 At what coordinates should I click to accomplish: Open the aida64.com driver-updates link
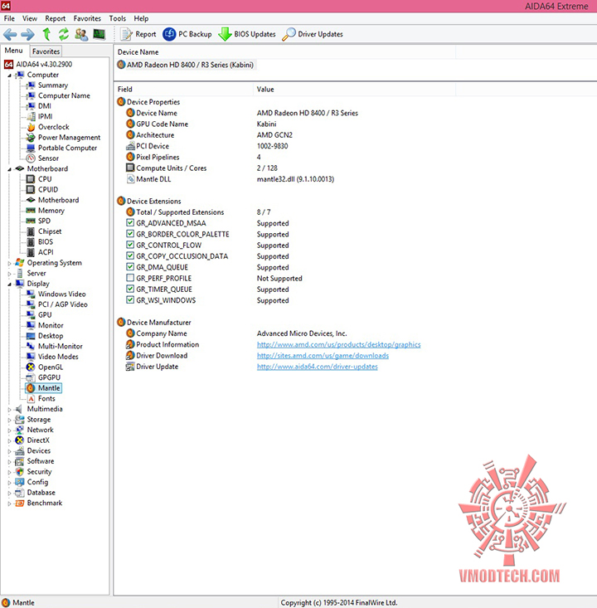(x=317, y=367)
